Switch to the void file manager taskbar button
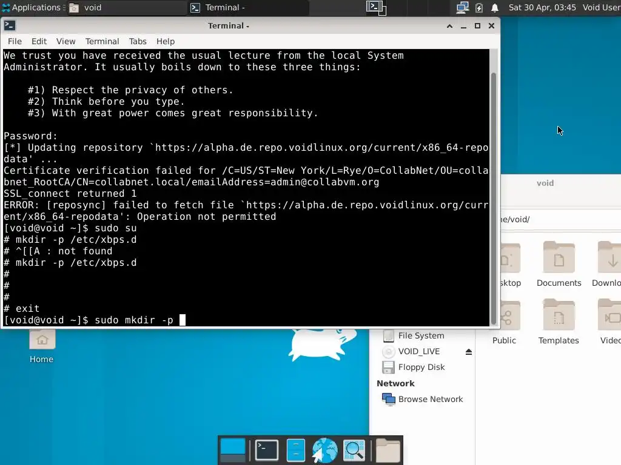 [126, 7]
